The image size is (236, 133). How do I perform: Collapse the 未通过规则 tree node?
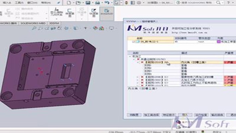point(134,59)
